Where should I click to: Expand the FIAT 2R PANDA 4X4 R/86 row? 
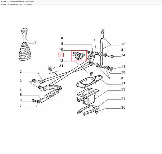(81, 5)
